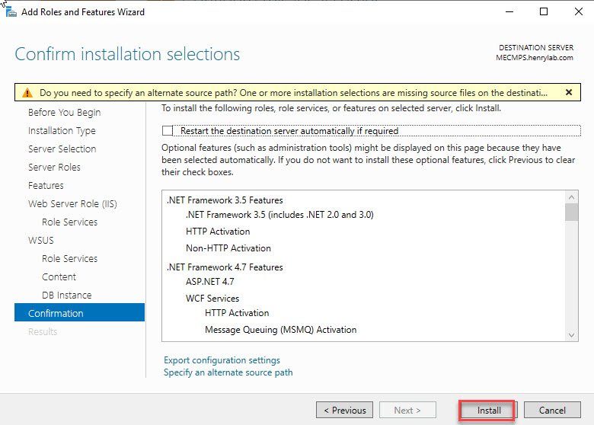The height and width of the screenshot is (425, 594).
Task: Click Specify an alternate source path link
Action: [x=228, y=372]
